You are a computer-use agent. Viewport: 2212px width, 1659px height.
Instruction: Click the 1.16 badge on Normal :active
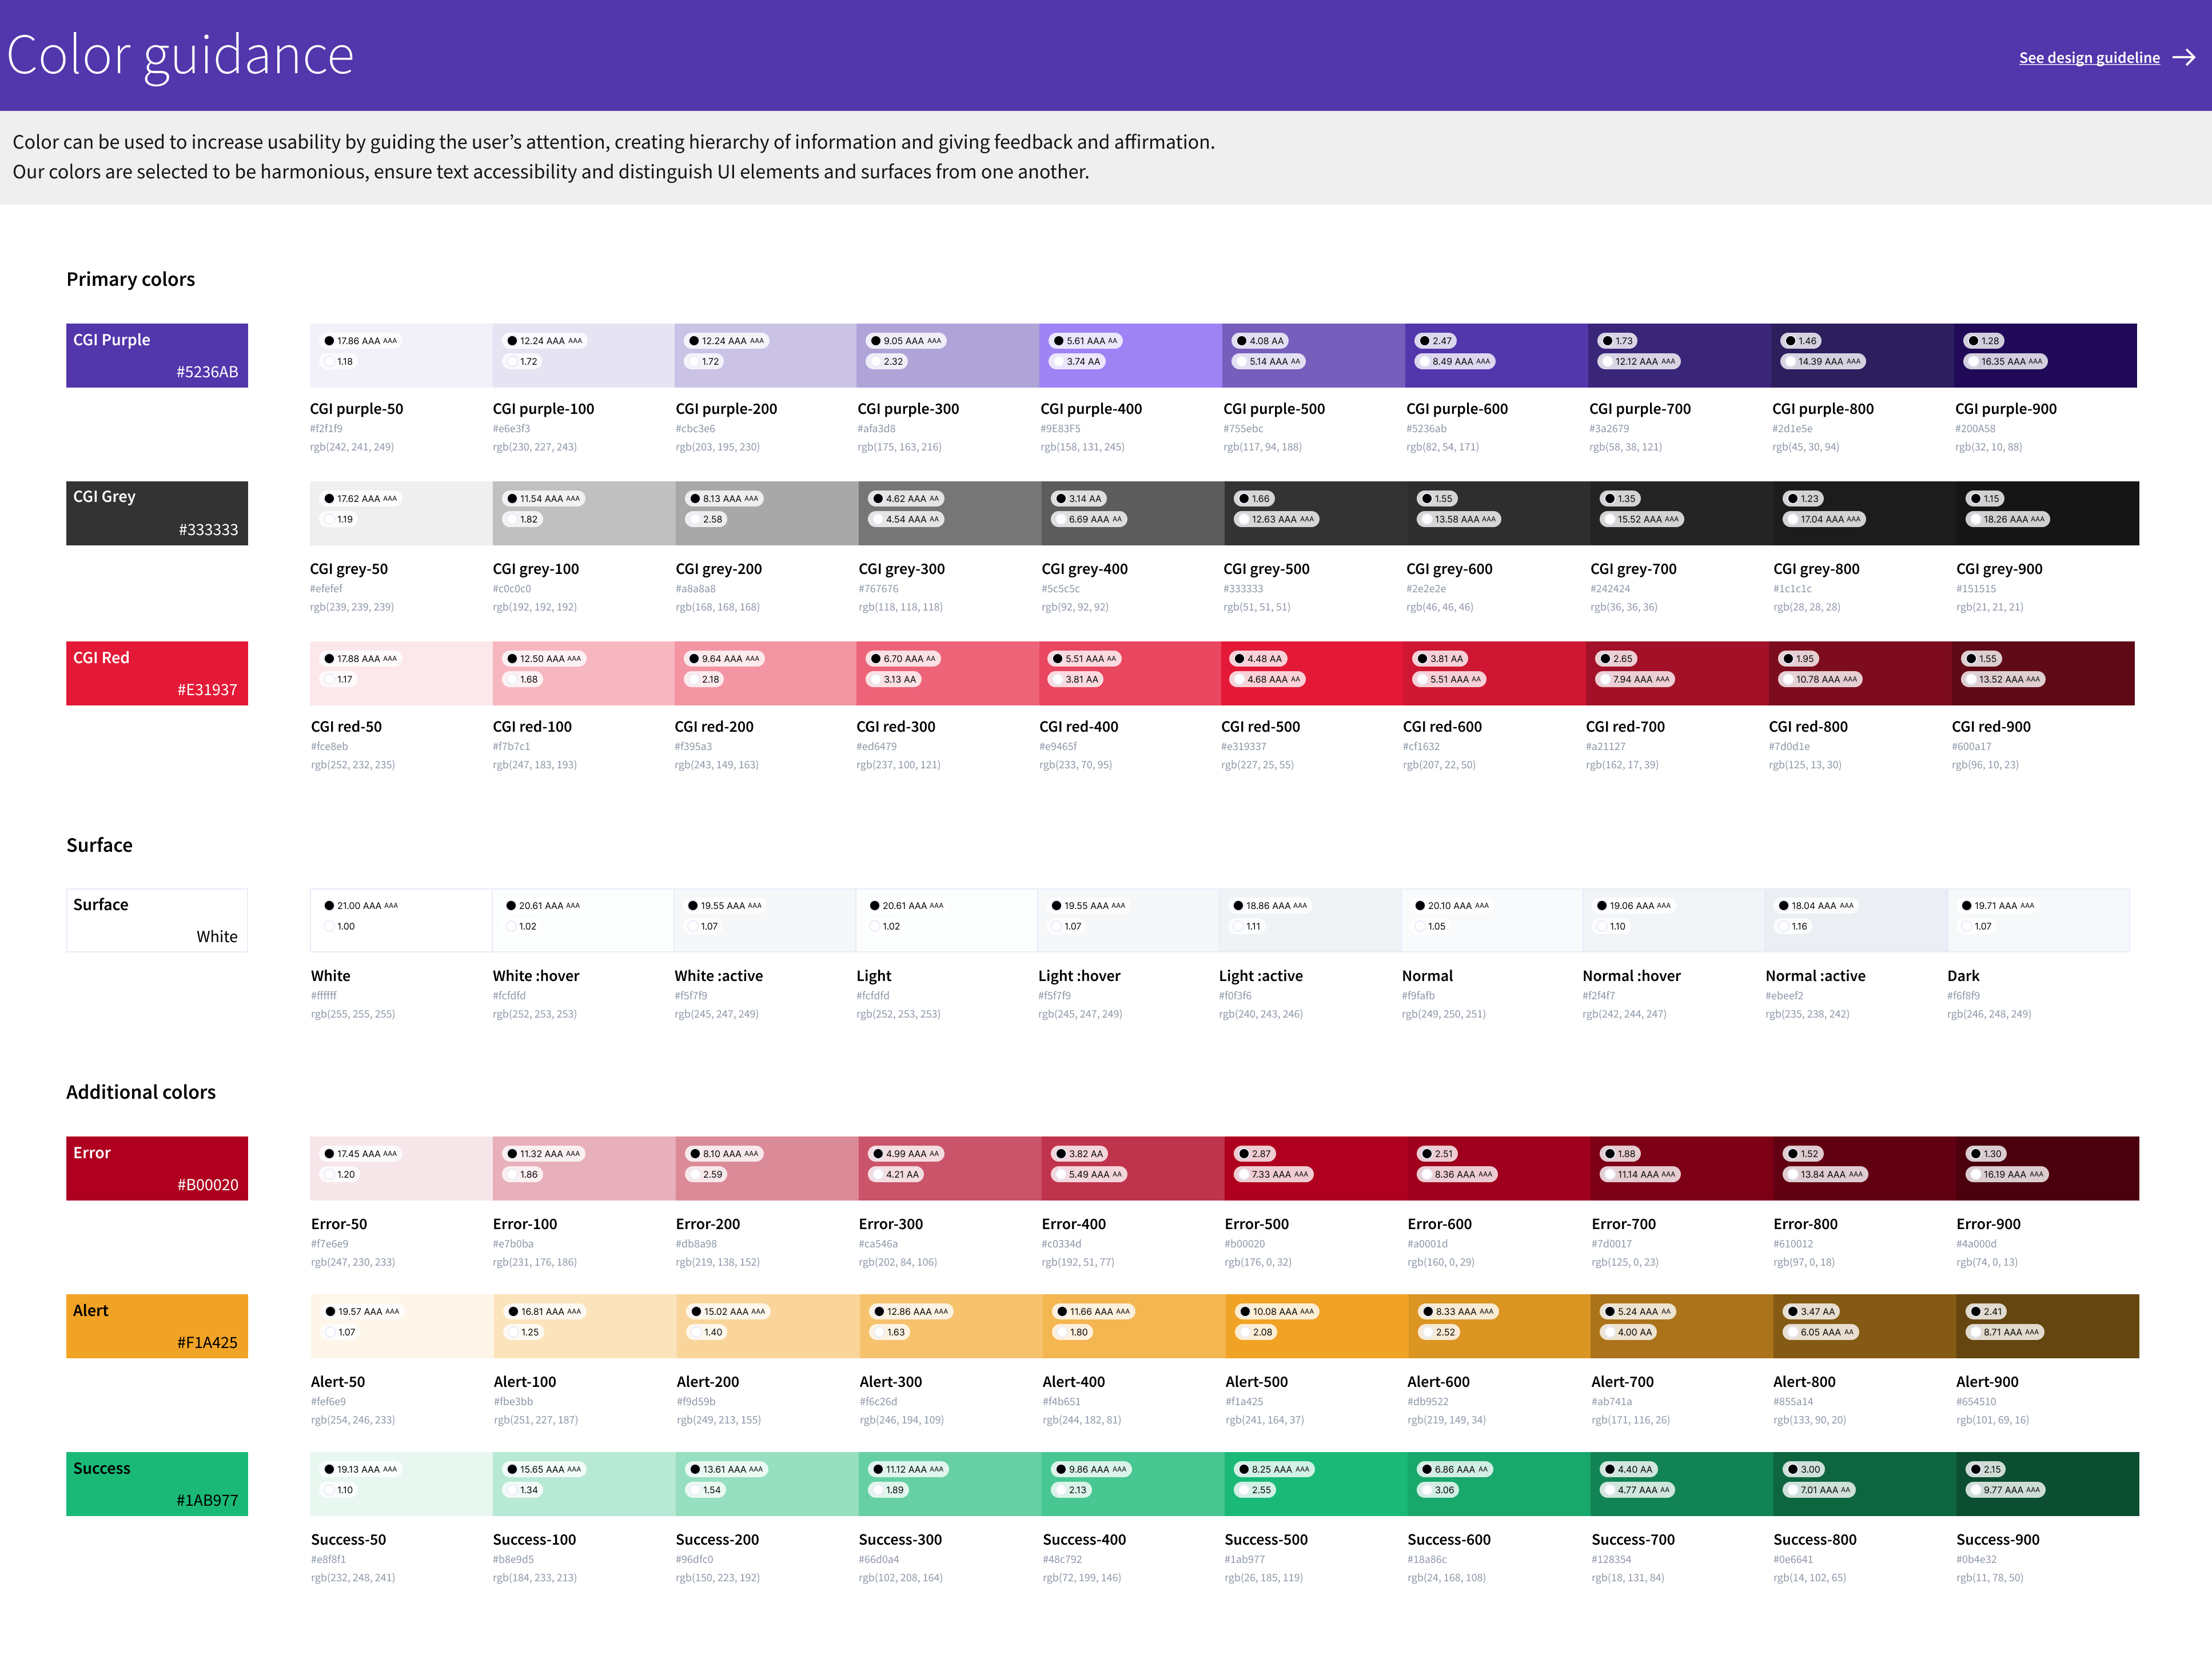coord(1794,926)
